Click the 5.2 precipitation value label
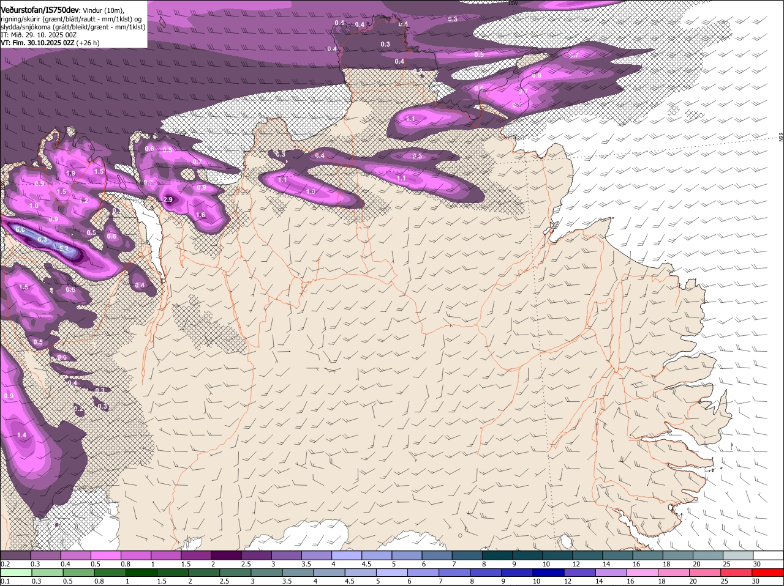 pos(62,248)
